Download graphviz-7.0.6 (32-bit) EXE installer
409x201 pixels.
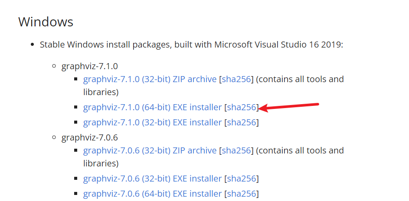click(x=152, y=179)
